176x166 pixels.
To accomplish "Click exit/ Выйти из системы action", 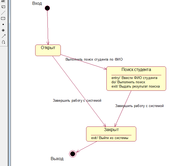I will 110,138.
